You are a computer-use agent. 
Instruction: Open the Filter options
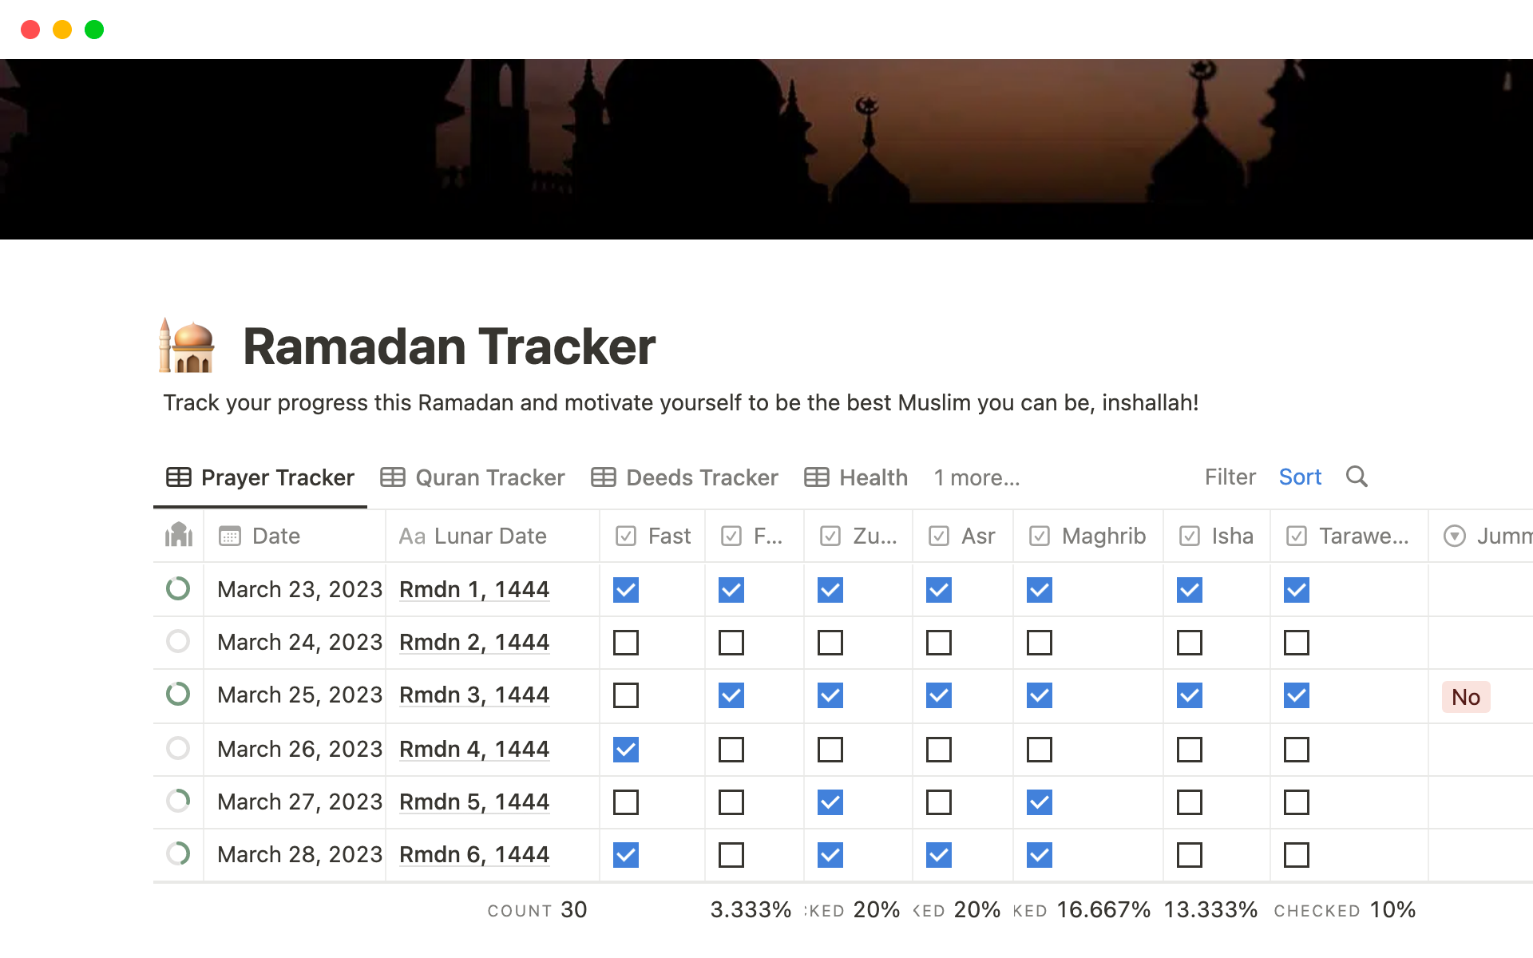tap(1230, 477)
